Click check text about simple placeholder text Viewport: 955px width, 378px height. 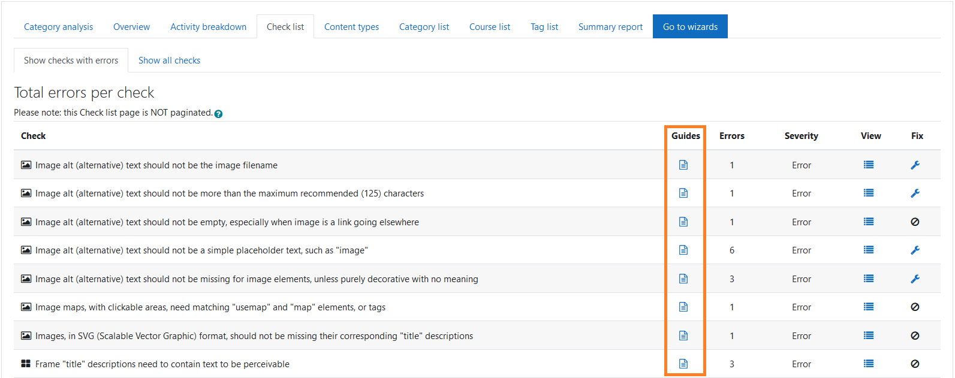pyautogui.click(x=201, y=250)
